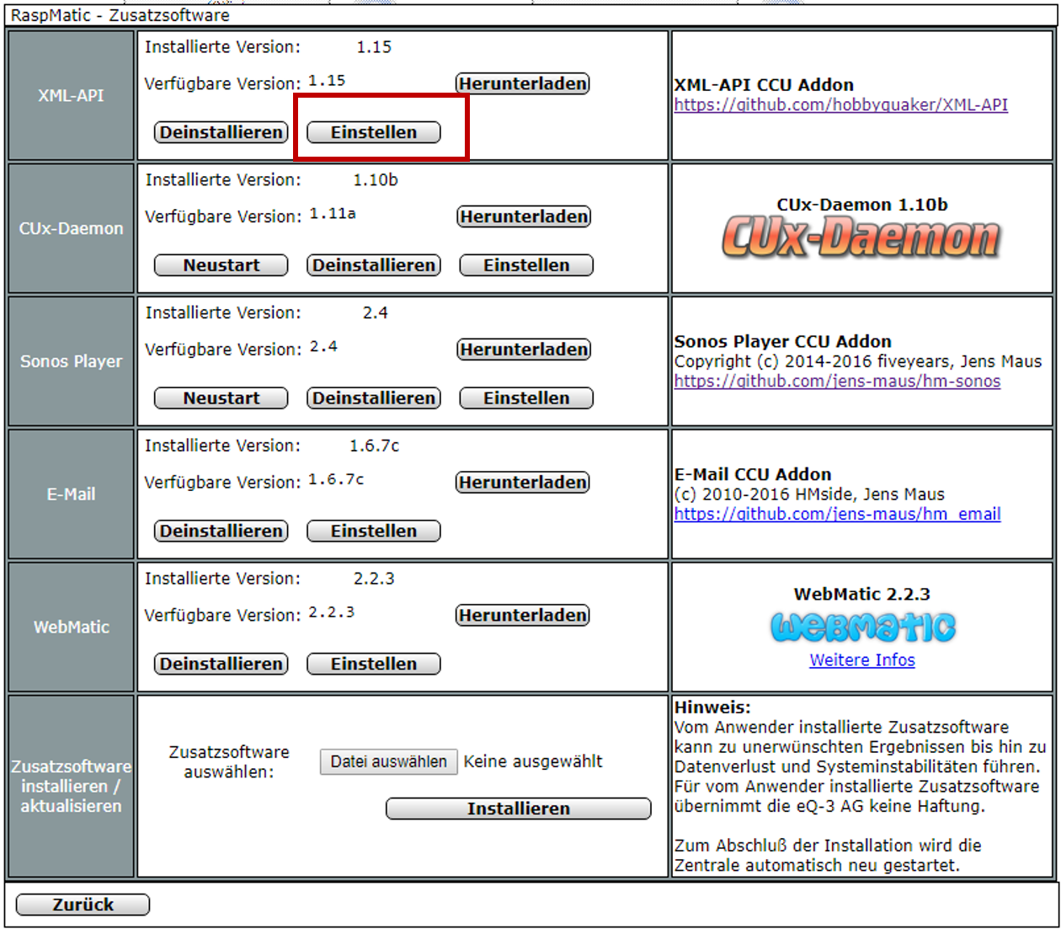This screenshot has height=929, width=1061.
Task: Open WebMatic Weitere Infos link
Action: coord(862,660)
